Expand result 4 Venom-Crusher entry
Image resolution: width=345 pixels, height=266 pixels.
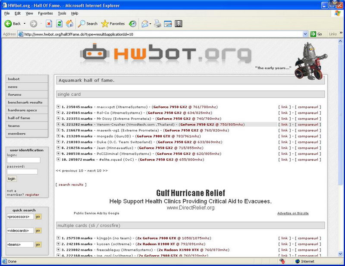(x=58, y=124)
